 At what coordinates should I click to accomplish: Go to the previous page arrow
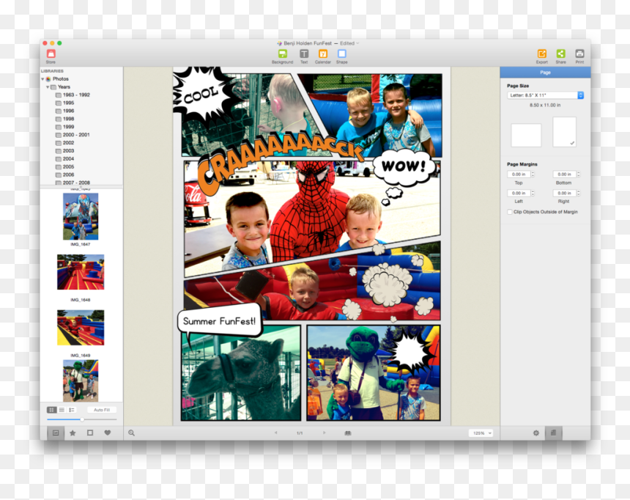point(275,433)
